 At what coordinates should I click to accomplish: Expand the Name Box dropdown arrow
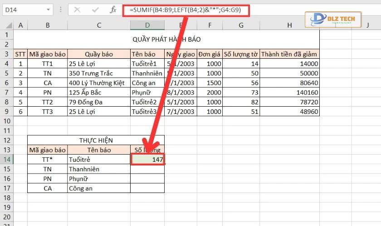coord(48,10)
